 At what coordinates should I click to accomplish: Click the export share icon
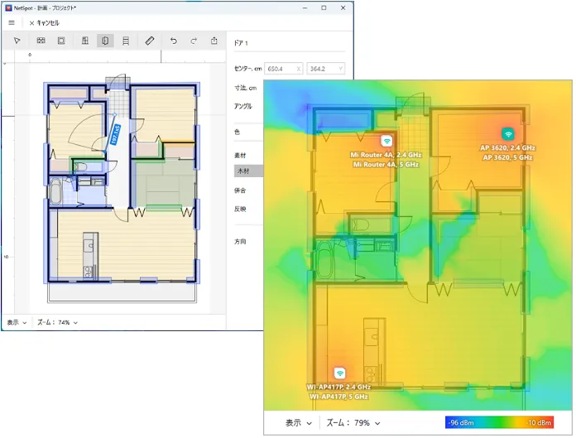tap(214, 41)
